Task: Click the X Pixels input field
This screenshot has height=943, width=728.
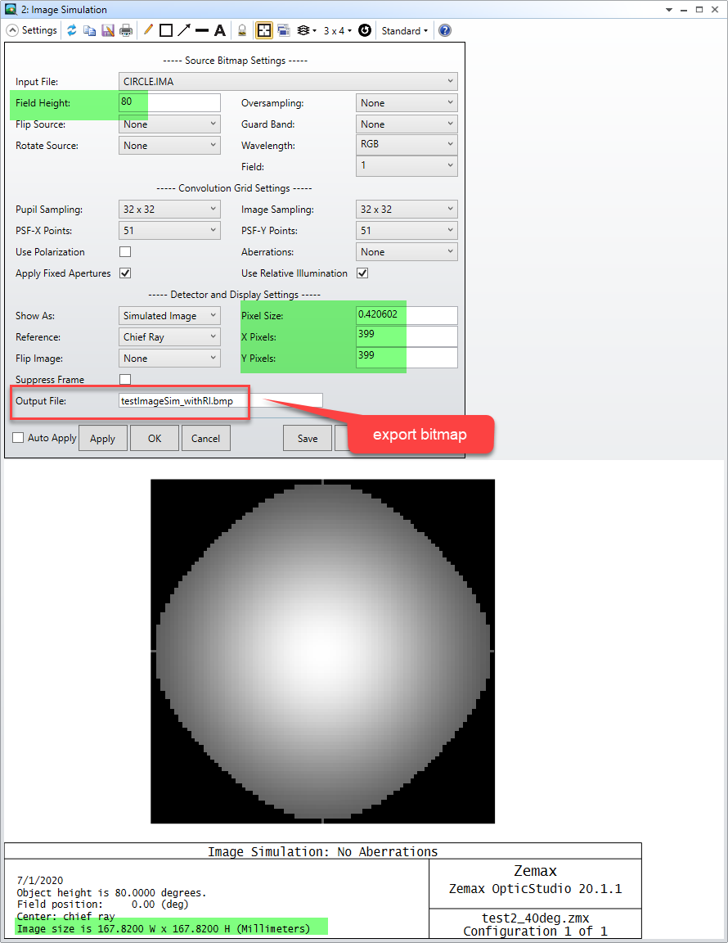Action: coord(407,336)
